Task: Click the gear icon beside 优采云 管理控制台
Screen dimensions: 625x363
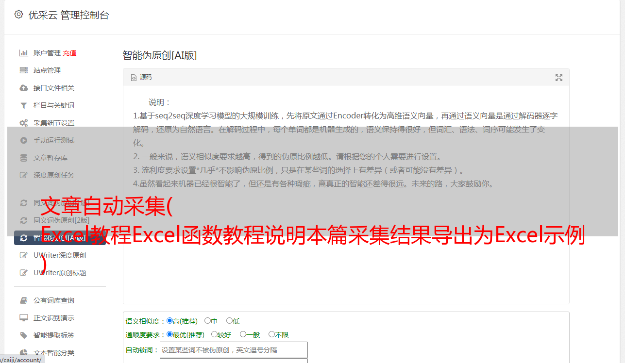Action: (x=18, y=15)
